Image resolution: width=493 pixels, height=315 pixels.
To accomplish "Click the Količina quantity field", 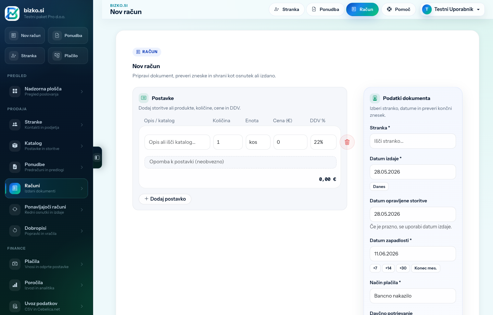I will (x=228, y=142).
